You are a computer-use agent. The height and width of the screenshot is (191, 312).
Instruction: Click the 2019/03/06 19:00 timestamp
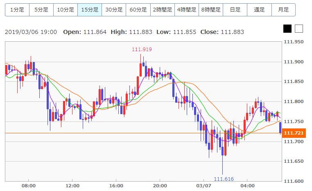(x=31, y=32)
